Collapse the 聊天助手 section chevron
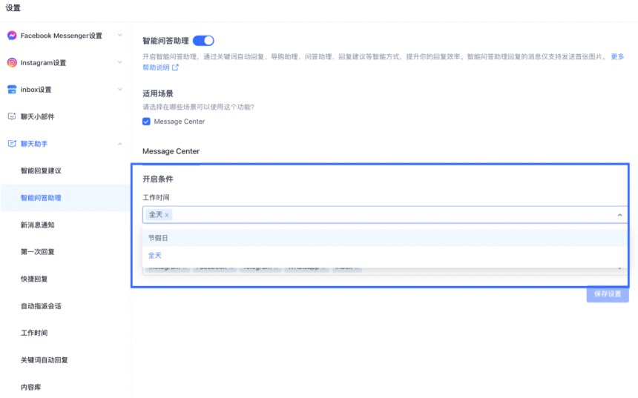The image size is (638, 398). [x=120, y=144]
